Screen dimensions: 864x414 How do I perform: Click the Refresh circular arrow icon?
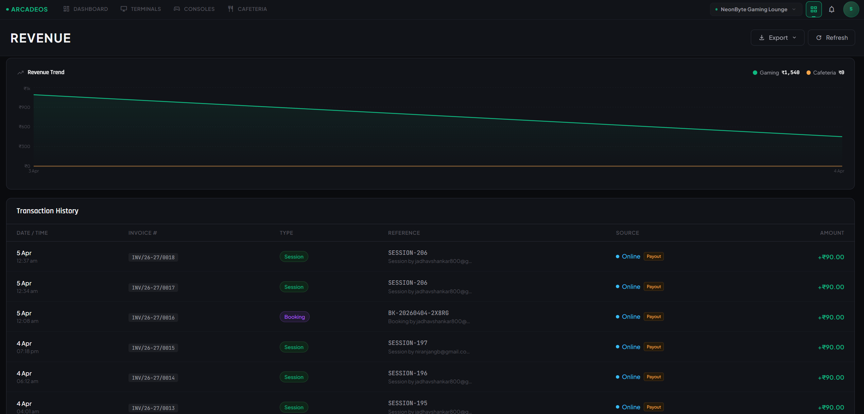click(819, 38)
